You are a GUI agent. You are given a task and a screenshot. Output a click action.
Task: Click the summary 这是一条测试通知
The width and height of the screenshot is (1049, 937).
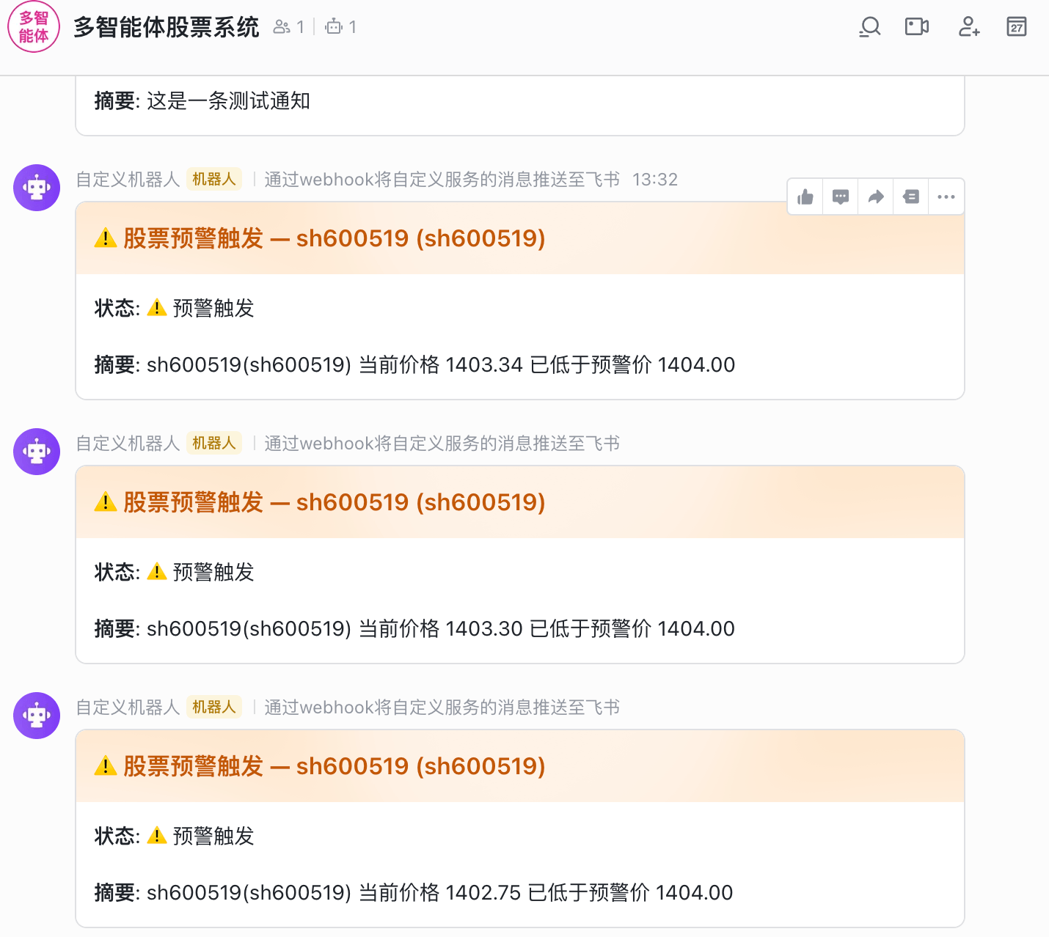229,100
